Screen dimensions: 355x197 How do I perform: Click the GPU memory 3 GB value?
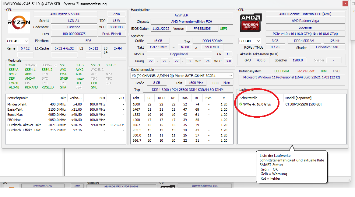pyautogui.click(x=275, y=41)
